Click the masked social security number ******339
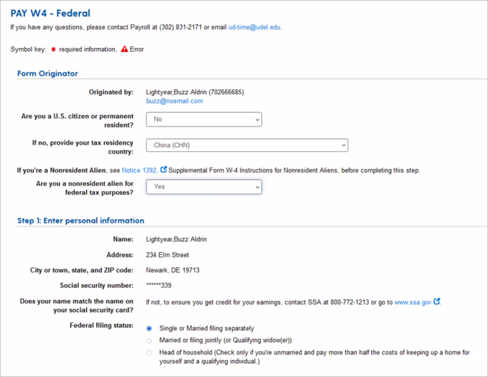This screenshot has width=488, height=377. (x=159, y=286)
